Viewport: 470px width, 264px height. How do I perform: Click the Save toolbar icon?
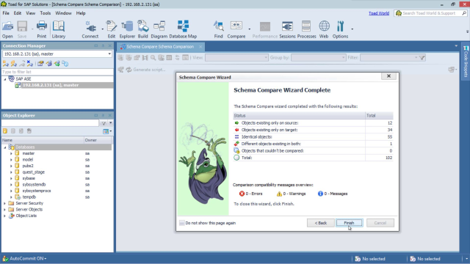click(x=22, y=29)
